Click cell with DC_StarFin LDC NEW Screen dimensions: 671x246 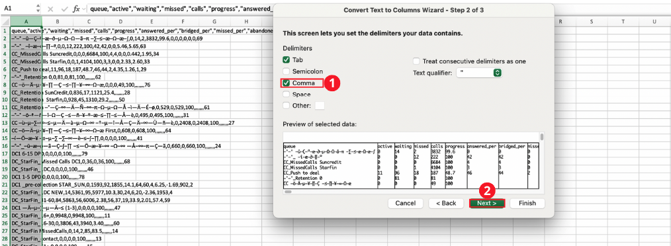tap(26, 192)
